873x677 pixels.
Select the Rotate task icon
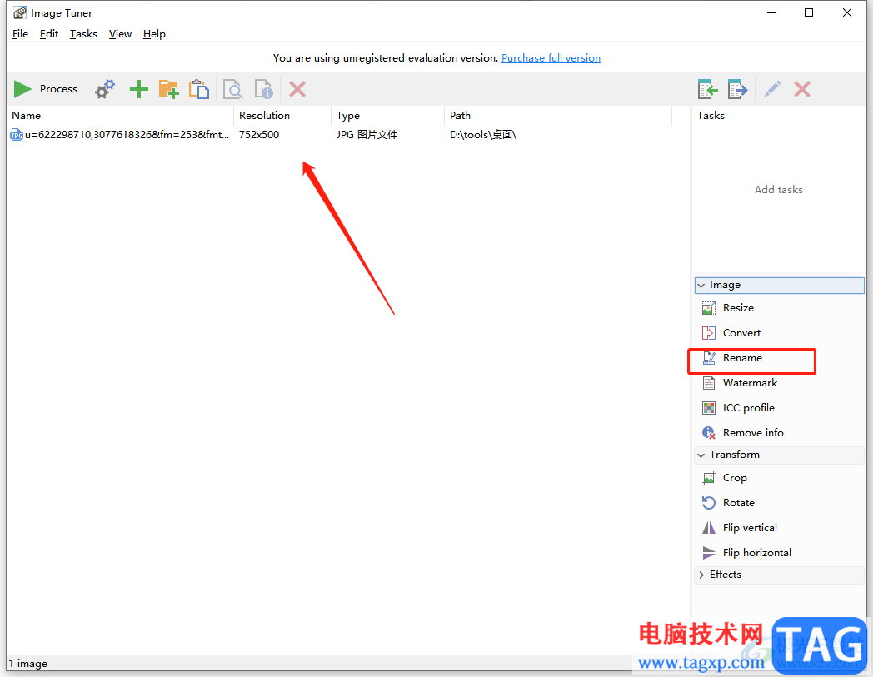[708, 503]
